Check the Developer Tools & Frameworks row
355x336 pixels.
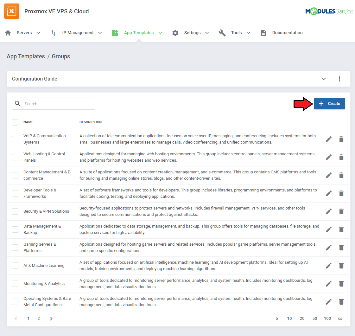(15, 193)
